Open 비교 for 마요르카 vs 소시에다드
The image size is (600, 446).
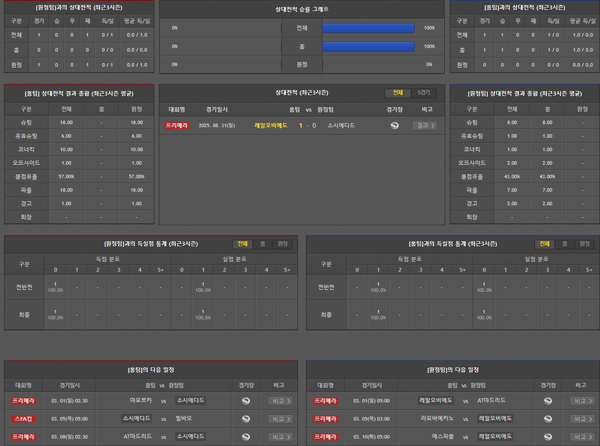pyautogui.click(x=280, y=401)
